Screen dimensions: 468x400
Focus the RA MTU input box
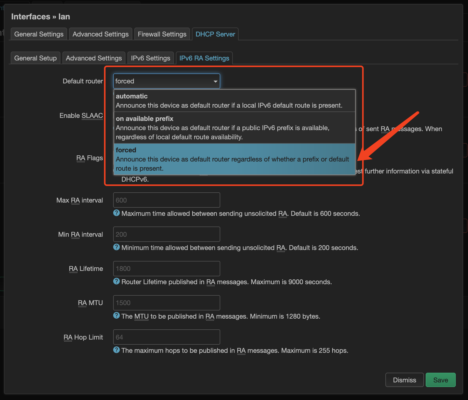pyautogui.click(x=166, y=303)
